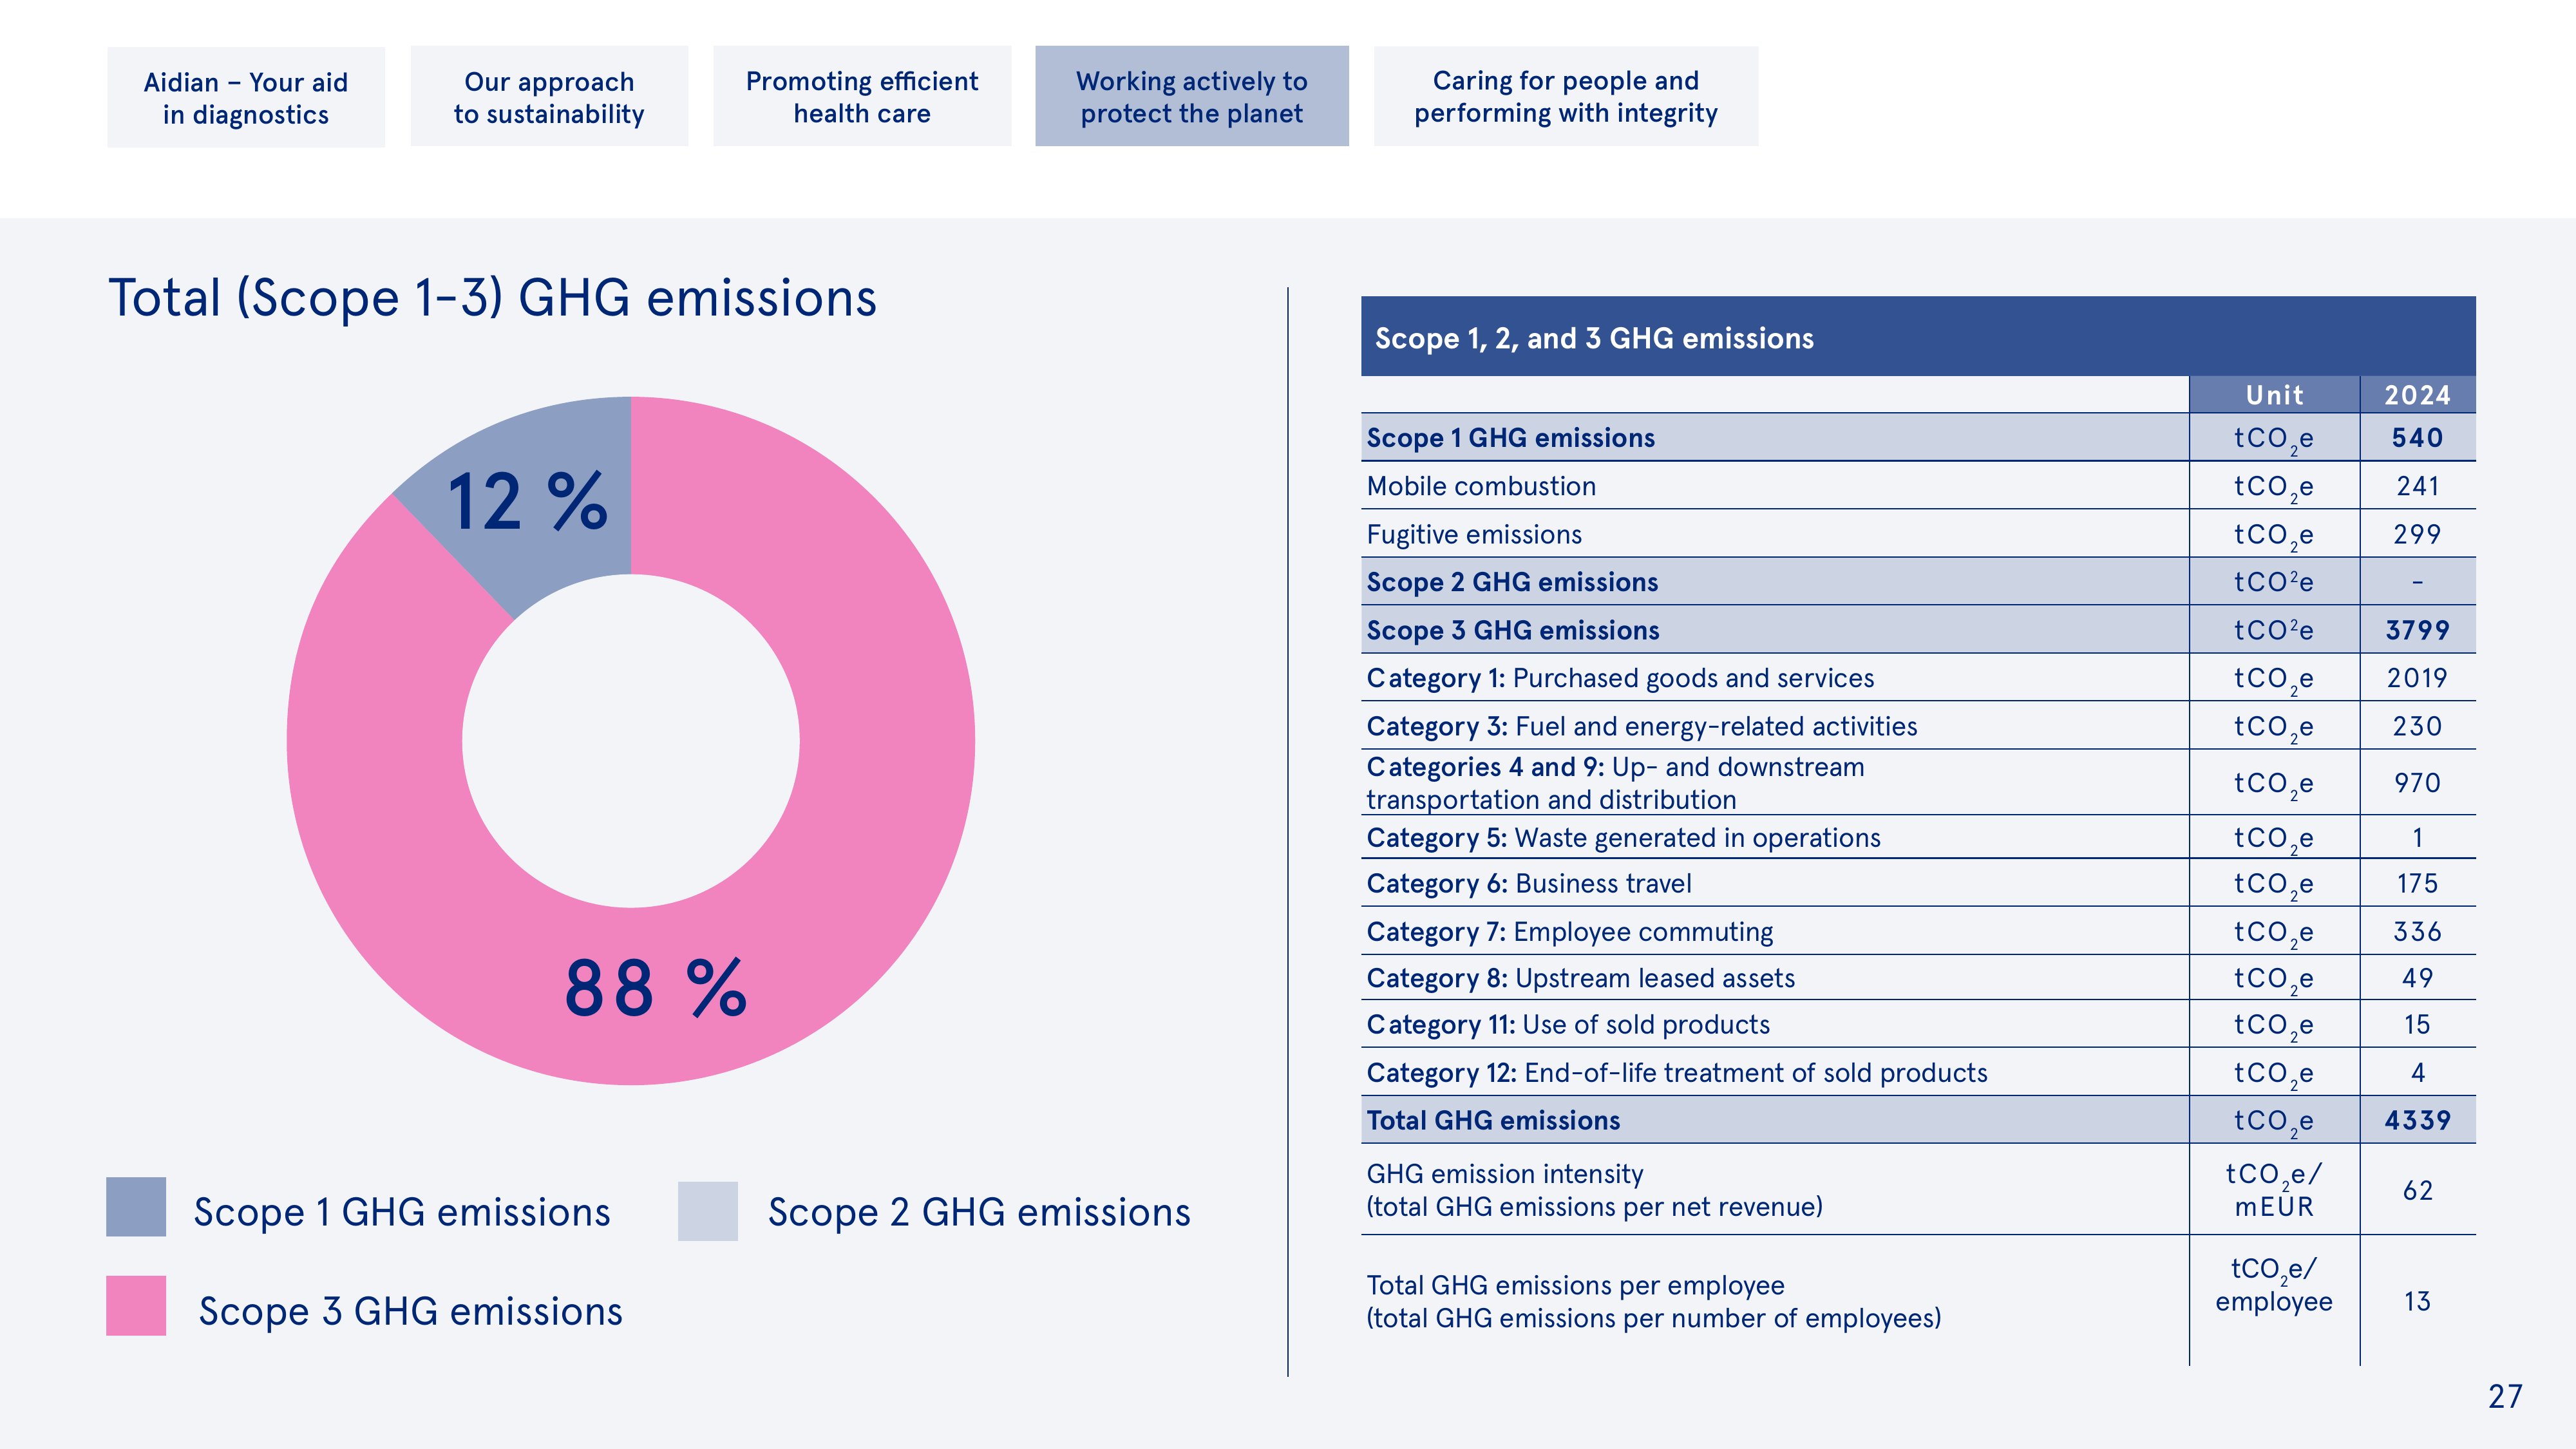Screen dimensions: 2576x1449
Task: Click the value 241 for Mobile combustion
Action: coord(2417,486)
